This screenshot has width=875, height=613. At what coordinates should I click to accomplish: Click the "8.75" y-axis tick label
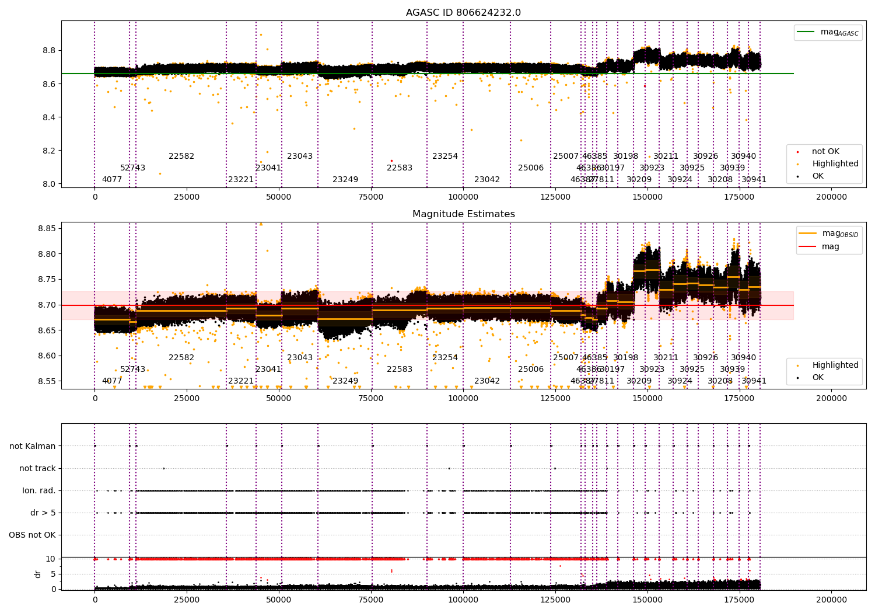click(x=47, y=279)
